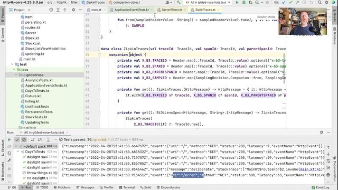
Task: Run with coverage from the top toolbar
Action: pyautogui.click(x=250, y=2)
